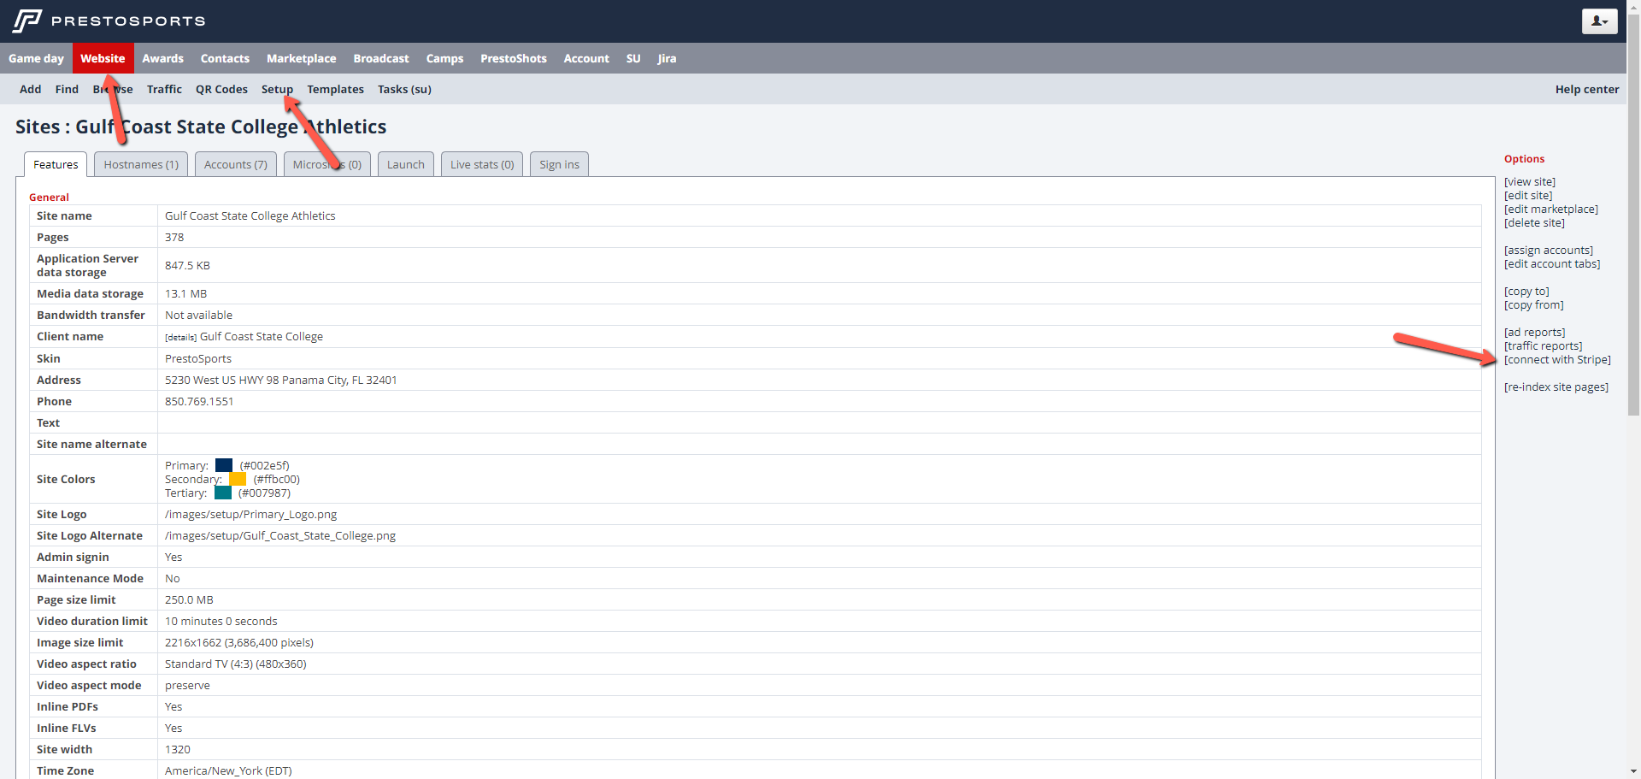
Task: Click the re-index site pages link
Action: [x=1556, y=387]
